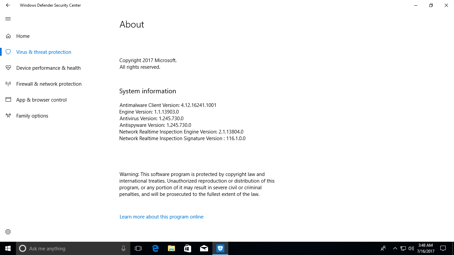454x255 pixels.
Task: Minimize the Security Center window
Action: coord(416,5)
